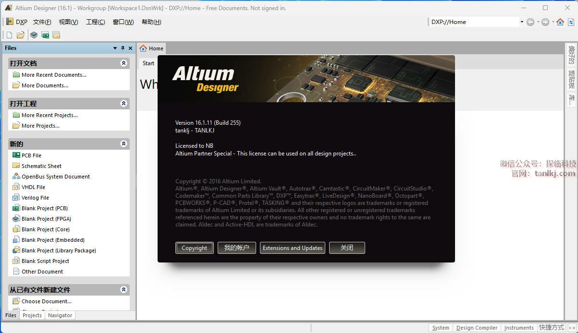Viewport: 578px width, 333px height.
Task: Click the Blank Project (Core) icon
Action: pos(16,229)
